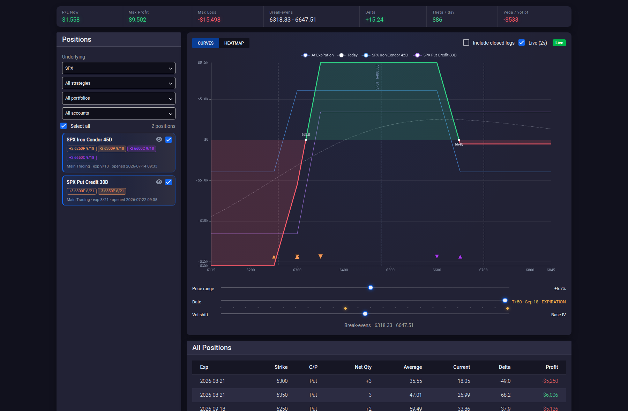Screen dimensions: 628x411
Task: Click the Vega / vol pt -$533 value
Action: (x=511, y=20)
